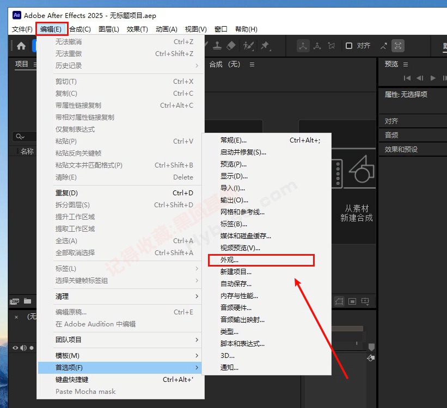The image size is (447, 408).
Task: Expand the 模板(M) submenu
Action: 120,356
